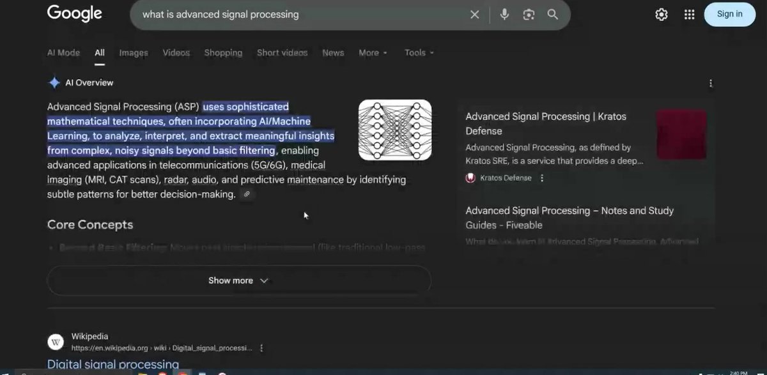
Task: Click the Kratos Defense red thumbnail
Action: [x=681, y=134]
